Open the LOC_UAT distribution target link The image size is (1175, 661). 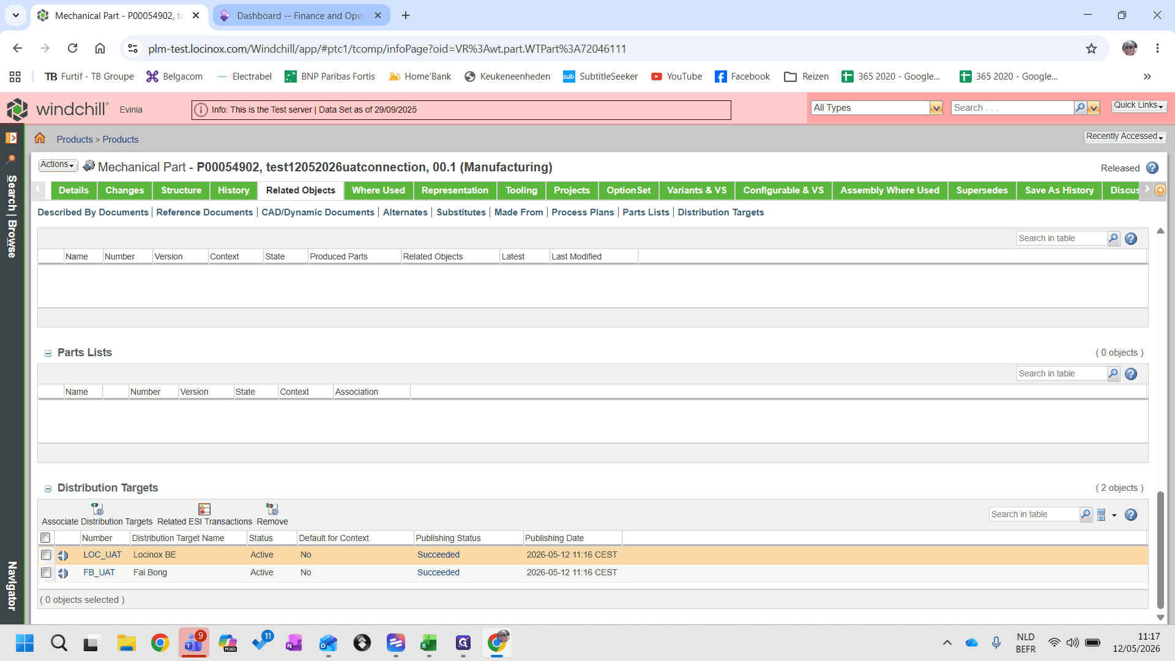tap(102, 555)
